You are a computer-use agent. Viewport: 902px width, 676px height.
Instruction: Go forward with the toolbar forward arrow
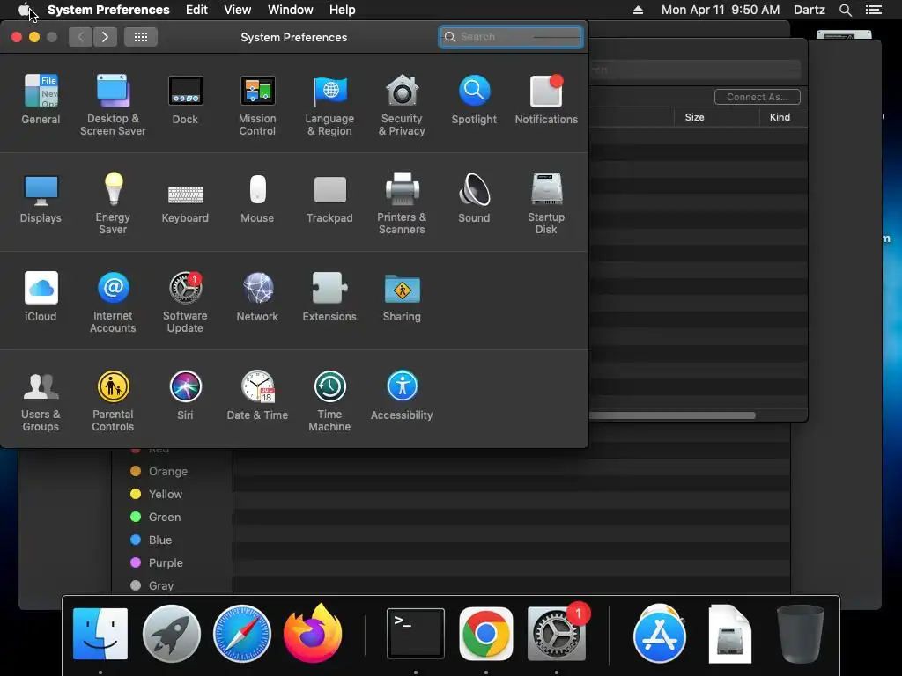(x=106, y=37)
